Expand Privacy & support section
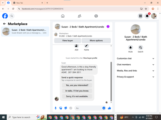Screen dimensions: 161x120 click(136, 77)
